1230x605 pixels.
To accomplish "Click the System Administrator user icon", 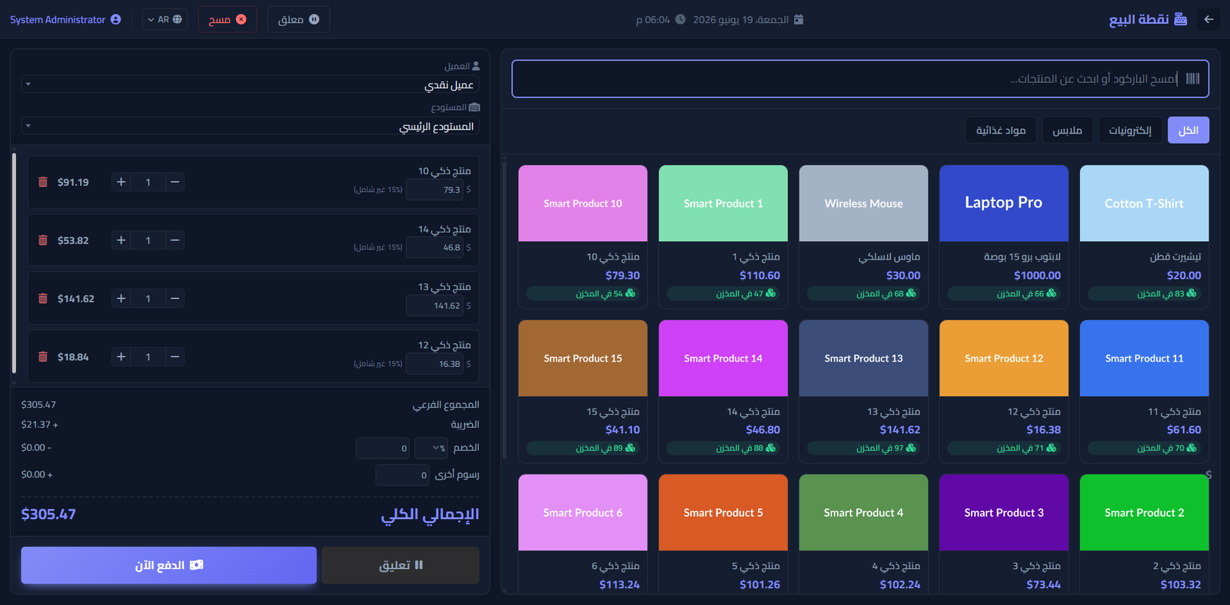I will (x=115, y=19).
